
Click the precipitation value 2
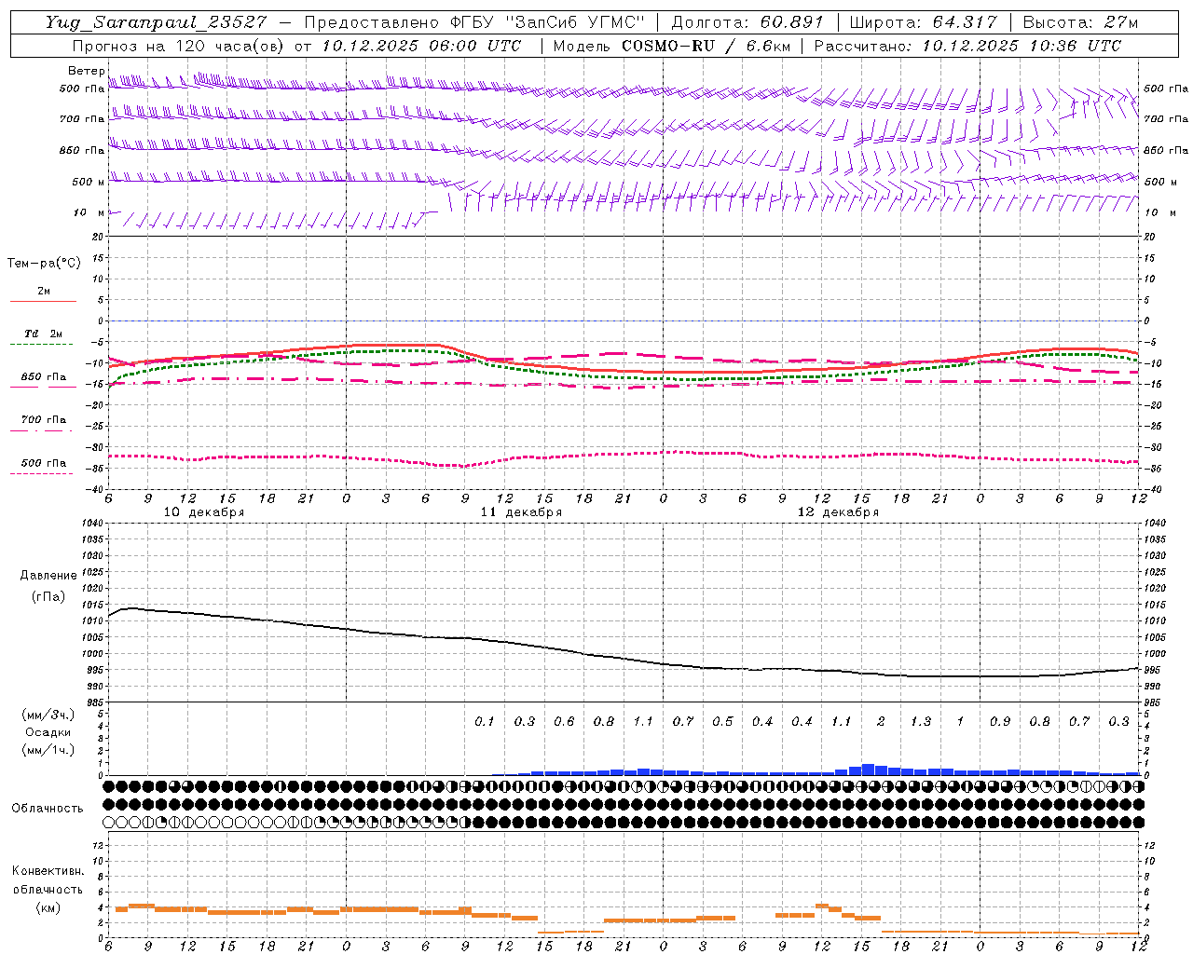881,722
